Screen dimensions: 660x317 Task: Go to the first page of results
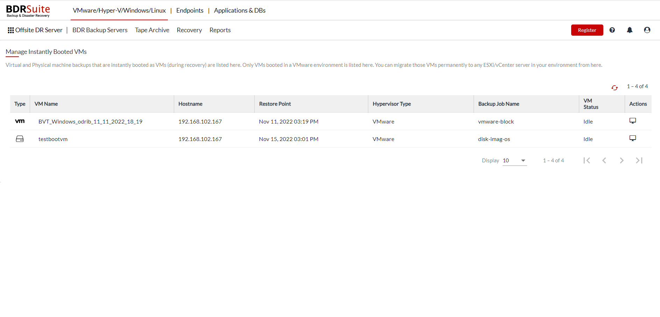(587, 160)
